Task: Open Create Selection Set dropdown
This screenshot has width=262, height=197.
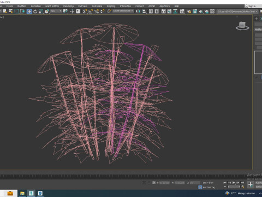Action: coord(123,11)
